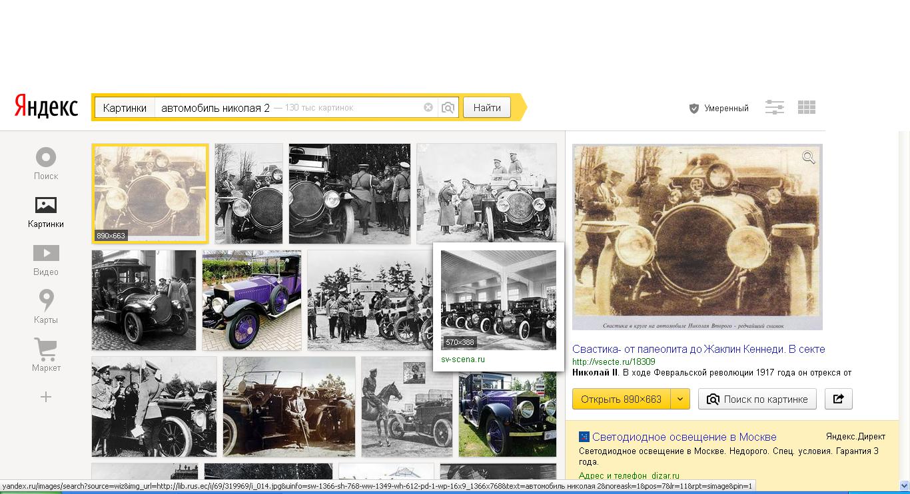This screenshot has height=494, width=910.
Task: Zoom the preview image with magnifier icon
Action: pyautogui.click(x=808, y=158)
